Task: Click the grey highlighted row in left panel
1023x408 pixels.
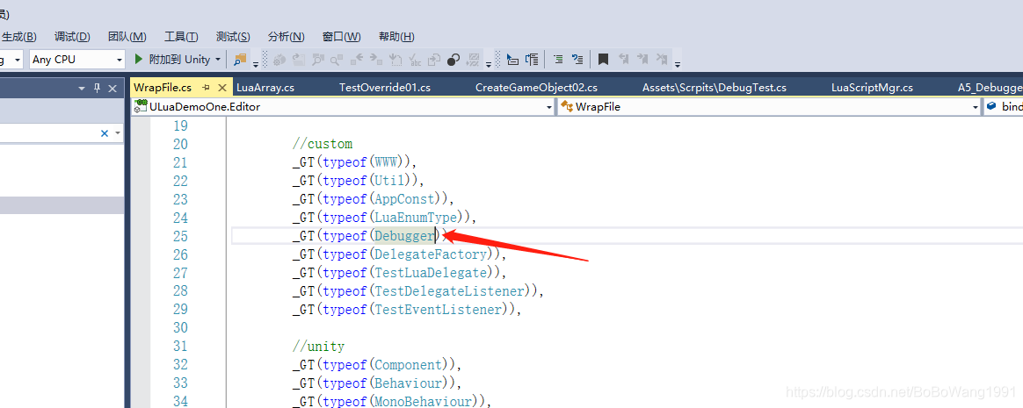Action: click(x=62, y=205)
